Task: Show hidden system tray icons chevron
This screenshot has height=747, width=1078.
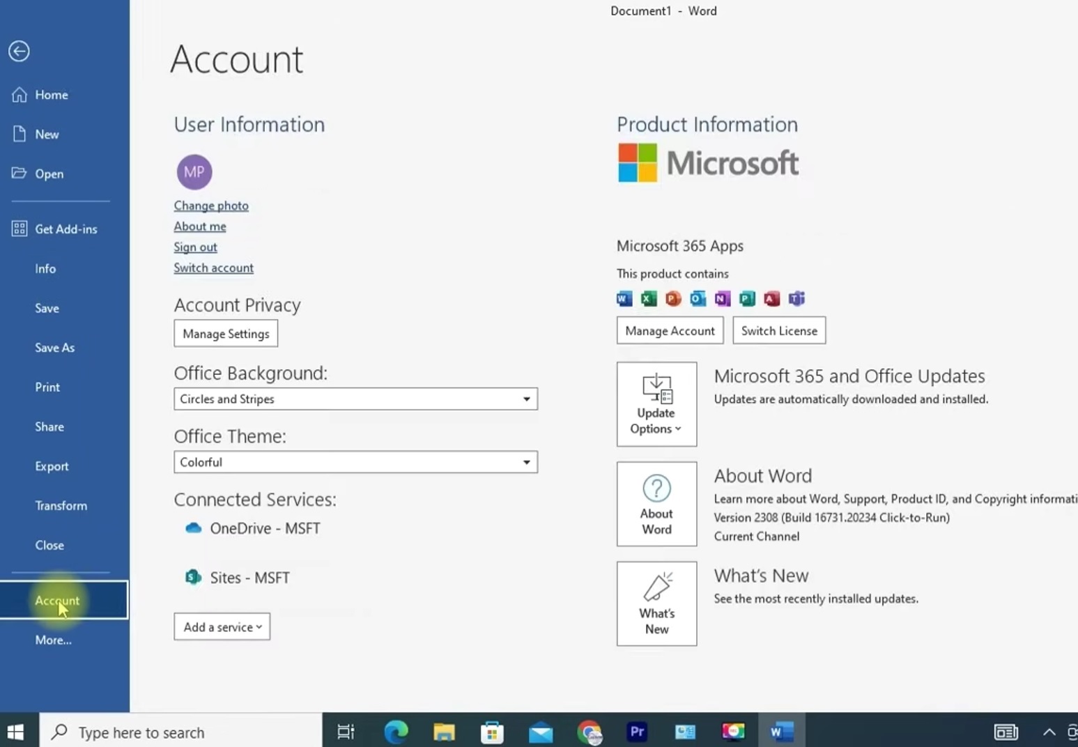Action: tap(1049, 732)
